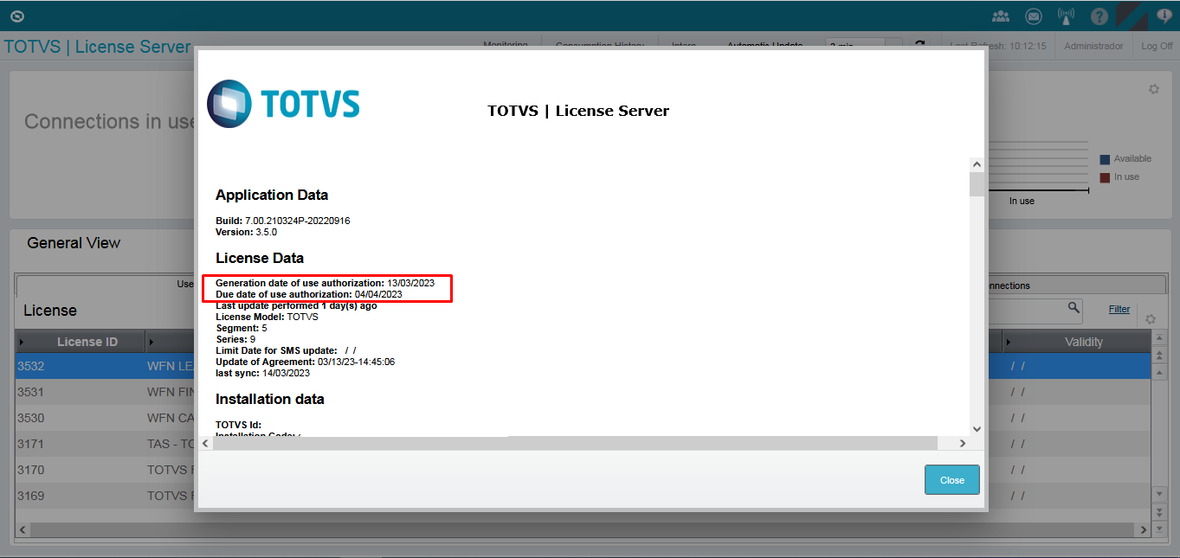Click the Last Refresh time label
Viewport: 1180px width, 558px height.
pyautogui.click(x=998, y=46)
